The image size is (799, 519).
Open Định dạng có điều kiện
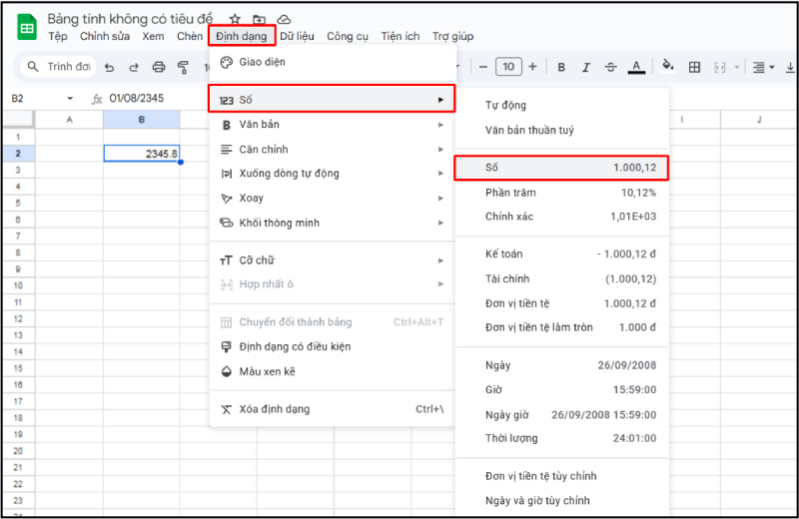332,347
